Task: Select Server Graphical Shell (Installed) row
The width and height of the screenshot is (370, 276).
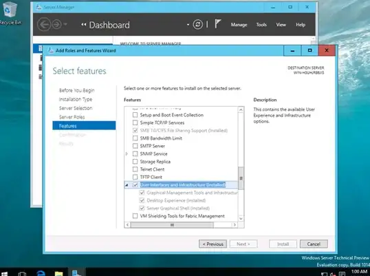Action: 178,209
